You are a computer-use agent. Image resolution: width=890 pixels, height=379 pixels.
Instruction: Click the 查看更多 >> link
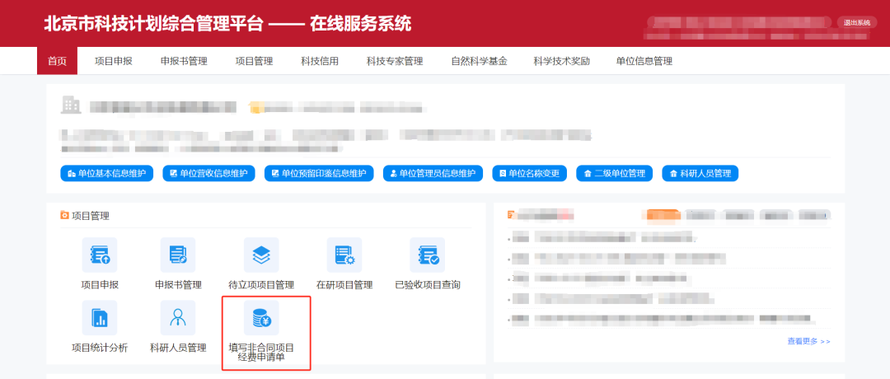tap(808, 341)
